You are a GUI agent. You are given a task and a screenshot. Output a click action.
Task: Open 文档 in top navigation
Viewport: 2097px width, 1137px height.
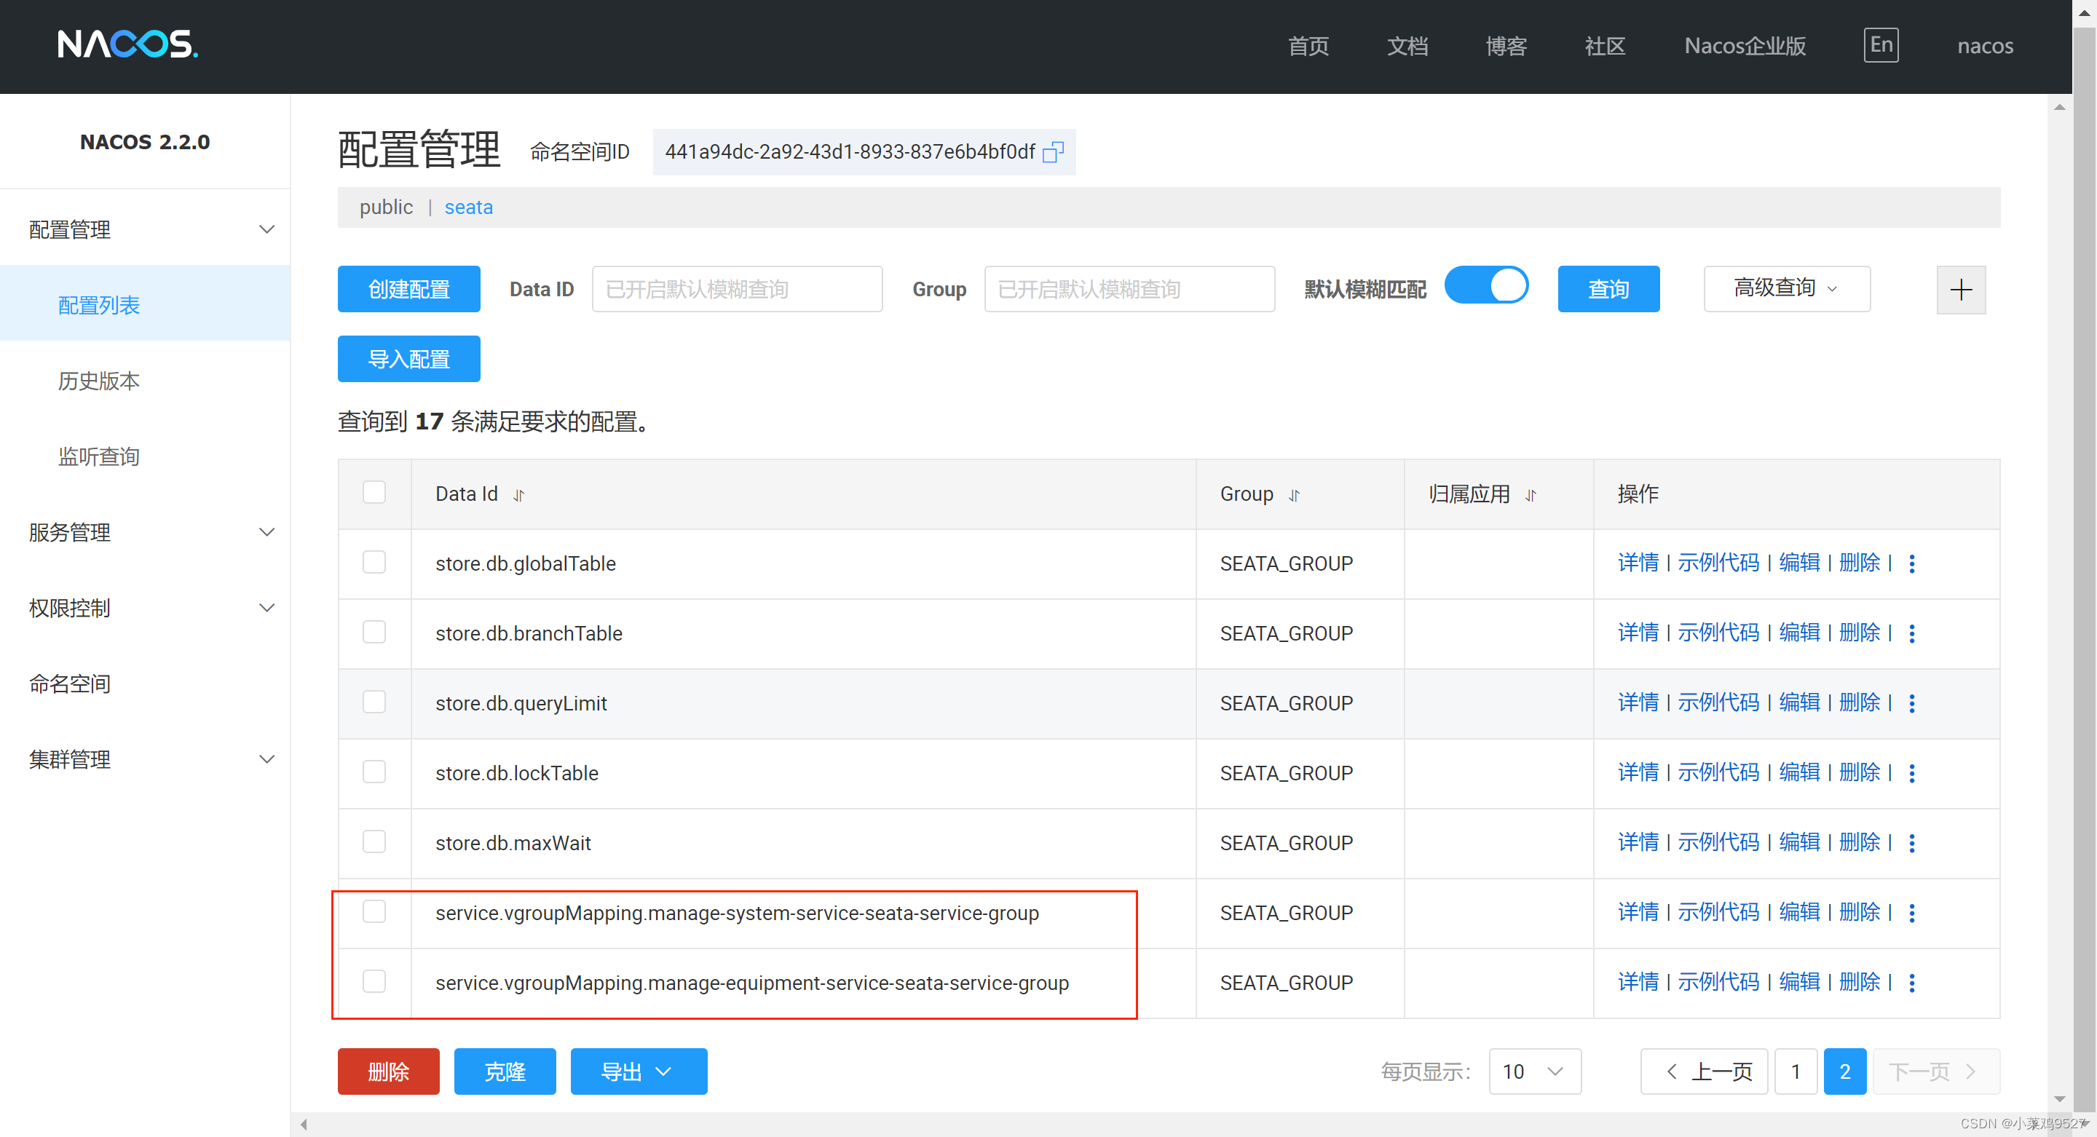click(1407, 46)
